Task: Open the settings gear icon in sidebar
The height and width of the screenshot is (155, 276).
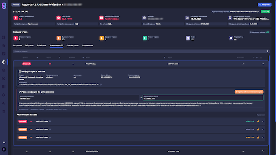Action: coord(4,95)
